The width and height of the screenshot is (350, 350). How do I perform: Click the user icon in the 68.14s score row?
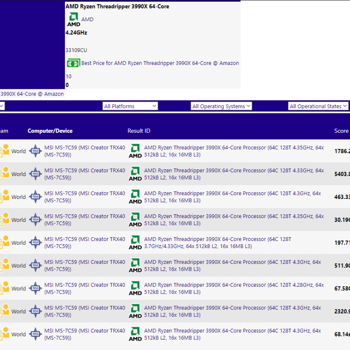4,334
